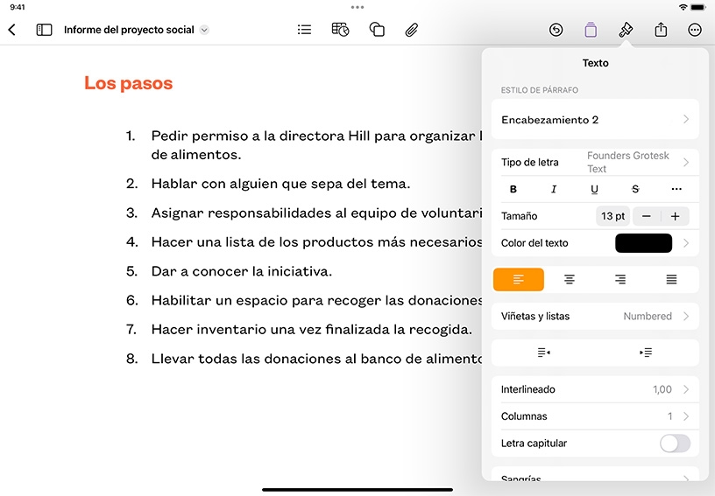715x496 pixels.
Task: Tap list item 'Habilitar un espacio para recoger'
Action: pyautogui.click(x=316, y=300)
